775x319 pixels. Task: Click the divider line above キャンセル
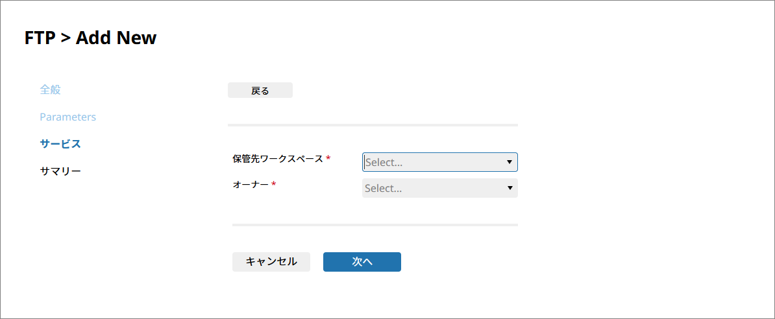[x=375, y=225]
